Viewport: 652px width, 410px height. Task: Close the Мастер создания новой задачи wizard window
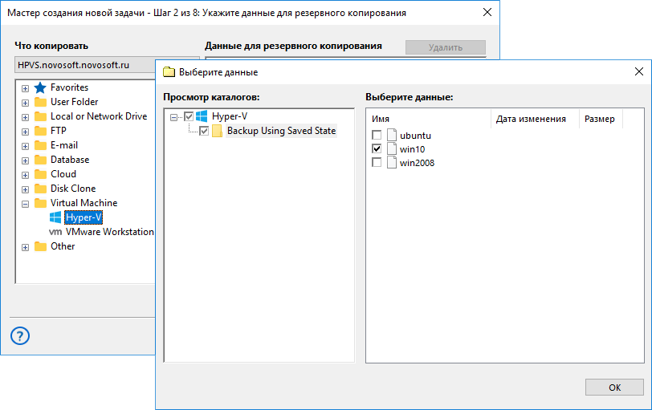[487, 13]
